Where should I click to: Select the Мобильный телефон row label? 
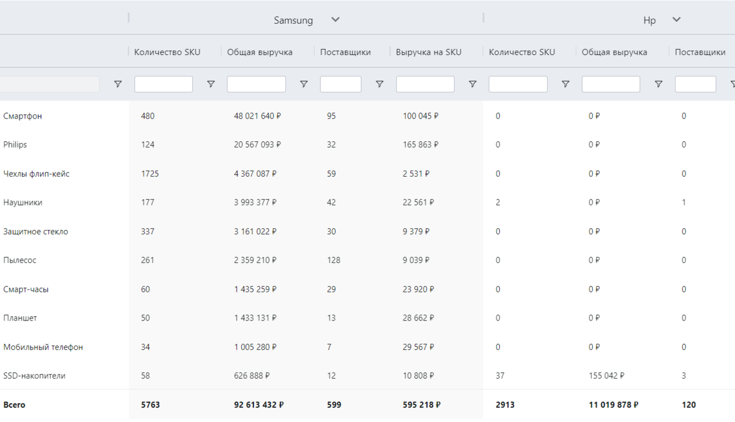43,347
